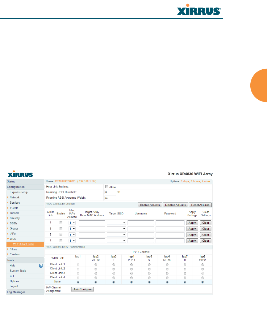
Task: Click the Xirrus logo above the sidebar
Action: pyautogui.click(x=20, y=174)
